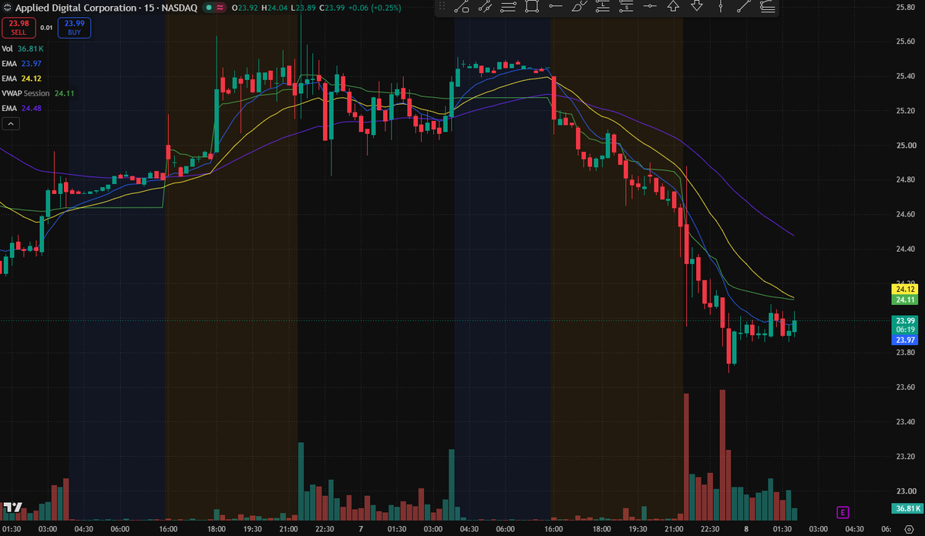Image resolution: width=925 pixels, height=536 pixels.
Task: Click the green 24.11 VWAP price label
Action: (904, 300)
